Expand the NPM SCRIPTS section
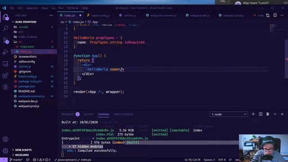Screen dimensions: 288x162 23,150
